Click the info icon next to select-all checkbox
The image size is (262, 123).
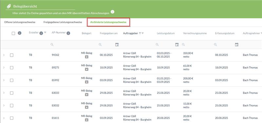tap(20, 33)
